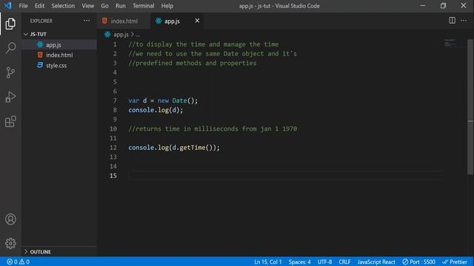Screen dimensions: 474x266
Task: Click the errors count icon in status bar
Action: pos(10,262)
